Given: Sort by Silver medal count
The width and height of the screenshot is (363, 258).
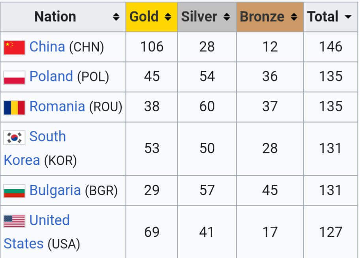Looking at the screenshot, I should (226, 17).
